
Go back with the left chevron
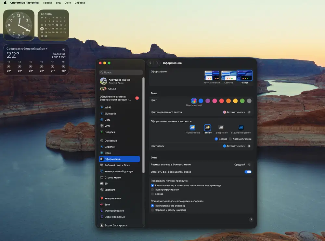pyautogui.click(x=150, y=63)
